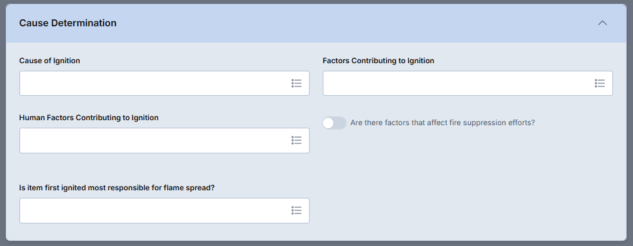This screenshot has width=633, height=246.
Task: Open the Human Factors Contributing list icon
Action: click(x=296, y=140)
